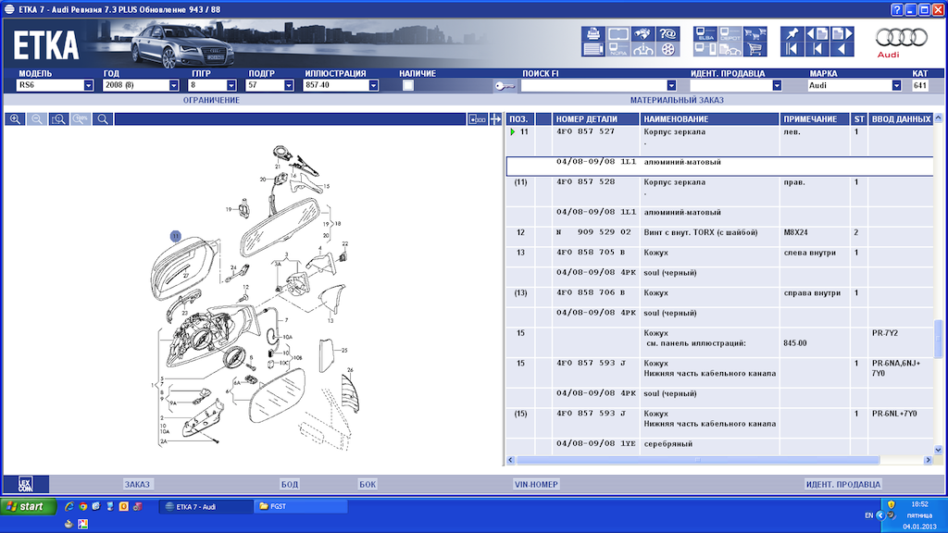Open the Windows start button
Image resolution: width=948 pixels, height=533 pixels.
coord(29,506)
